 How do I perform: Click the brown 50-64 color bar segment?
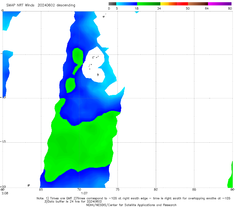pos(198,4)
